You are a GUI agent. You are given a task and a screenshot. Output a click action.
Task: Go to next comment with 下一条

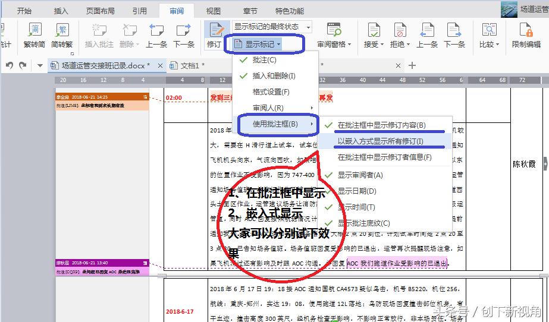pos(183,31)
